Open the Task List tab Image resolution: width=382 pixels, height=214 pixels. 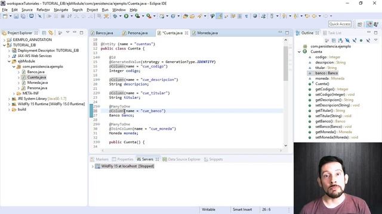(332, 33)
